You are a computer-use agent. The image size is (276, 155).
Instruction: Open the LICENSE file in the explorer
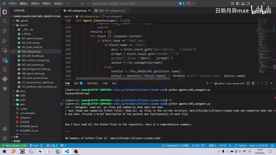coord(25,122)
